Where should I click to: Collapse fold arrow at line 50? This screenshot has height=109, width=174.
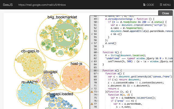(98, 22)
